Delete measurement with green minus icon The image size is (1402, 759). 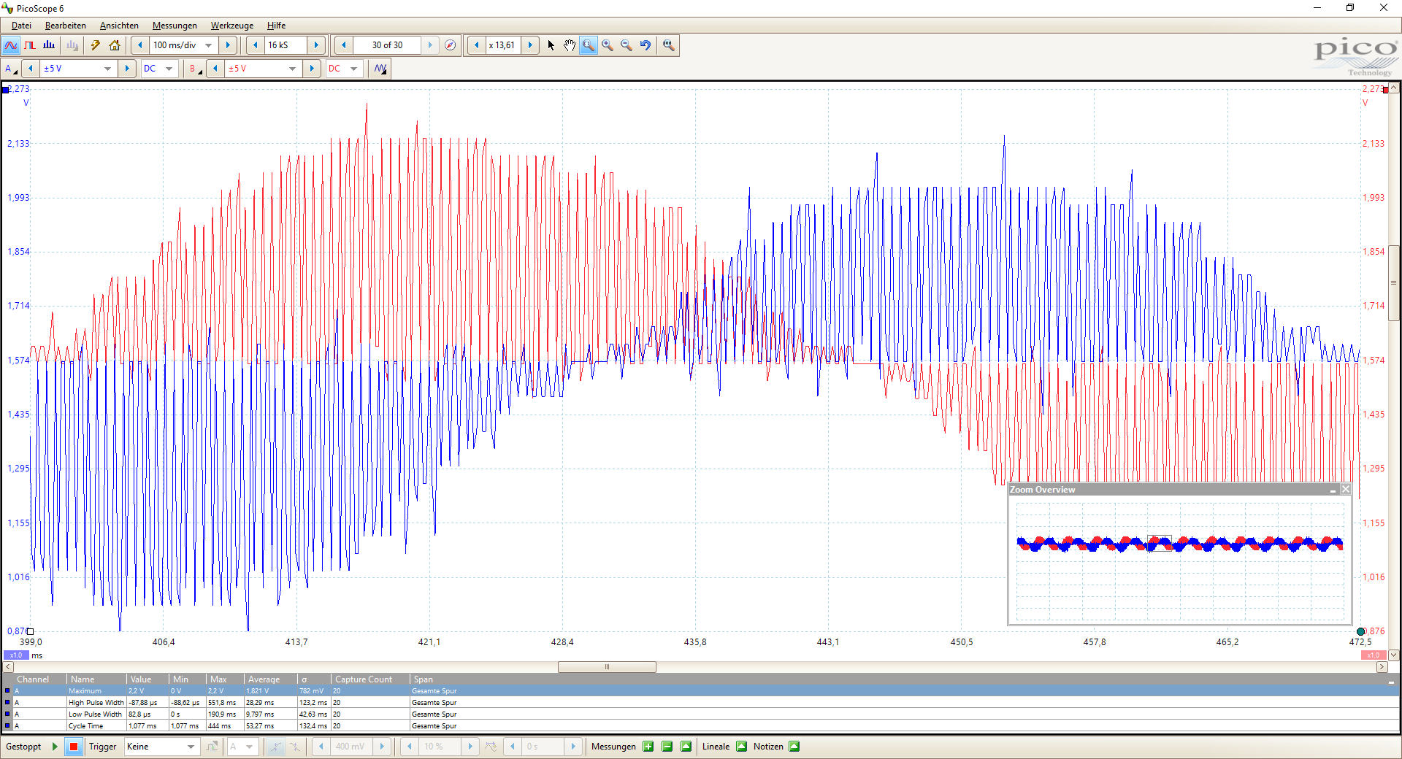point(667,747)
